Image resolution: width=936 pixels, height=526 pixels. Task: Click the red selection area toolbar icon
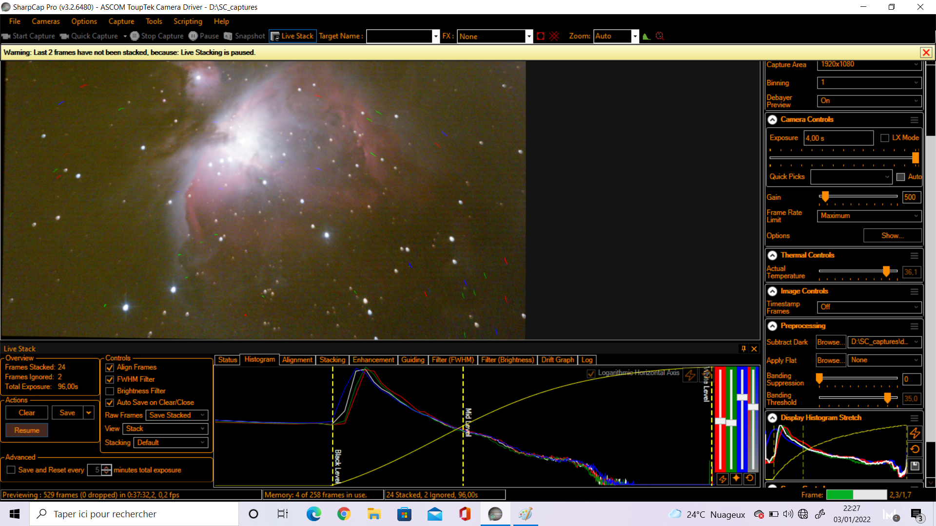pos(540,36)
